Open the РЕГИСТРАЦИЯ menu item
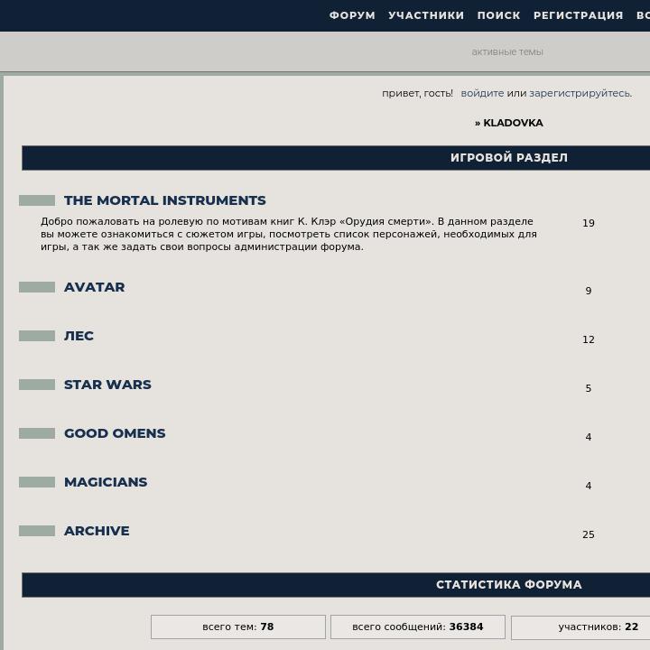This screenshot has width=650, height=650. (x=579, y=15)
